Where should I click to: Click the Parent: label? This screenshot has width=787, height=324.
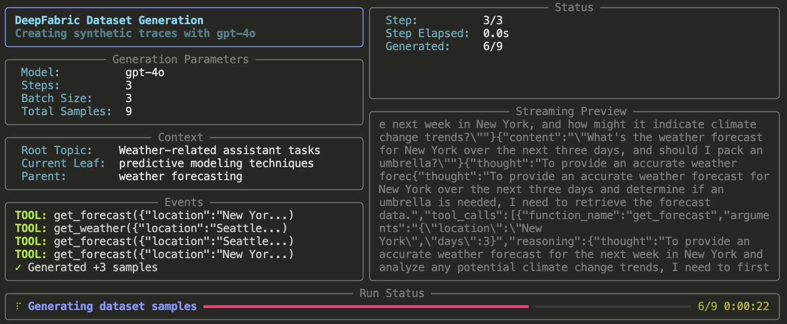click(x=44, y=176)
